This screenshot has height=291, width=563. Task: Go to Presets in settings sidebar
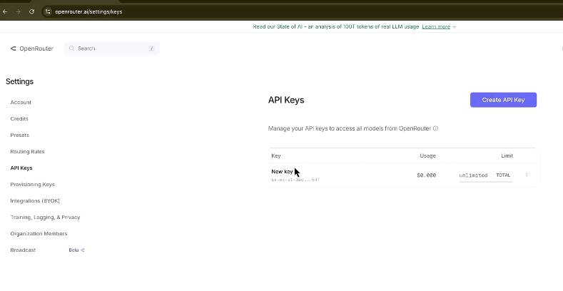20,136
